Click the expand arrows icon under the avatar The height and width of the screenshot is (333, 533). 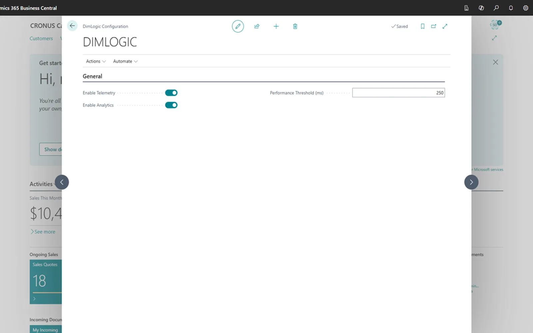click(494, 38)
